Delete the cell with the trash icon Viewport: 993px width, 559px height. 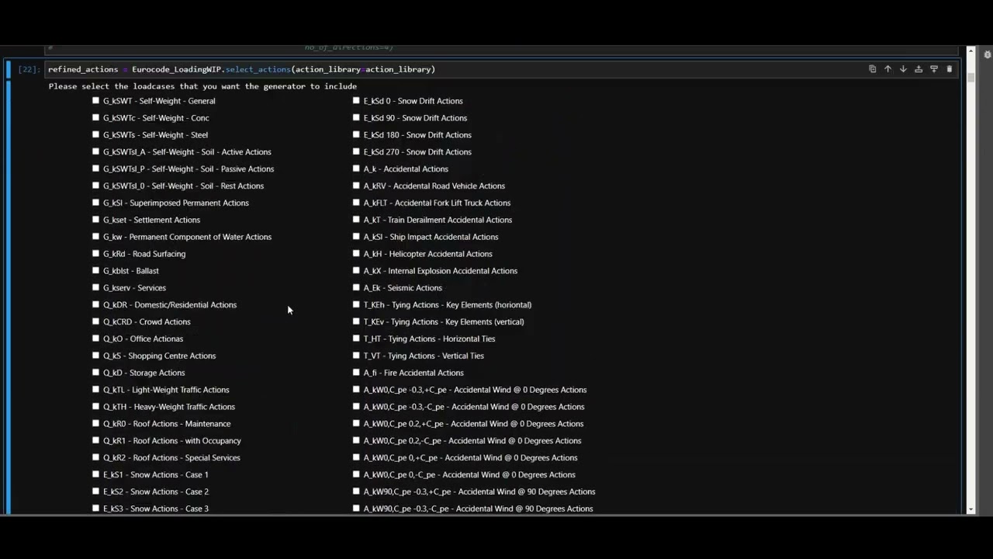tap(949, 69)
